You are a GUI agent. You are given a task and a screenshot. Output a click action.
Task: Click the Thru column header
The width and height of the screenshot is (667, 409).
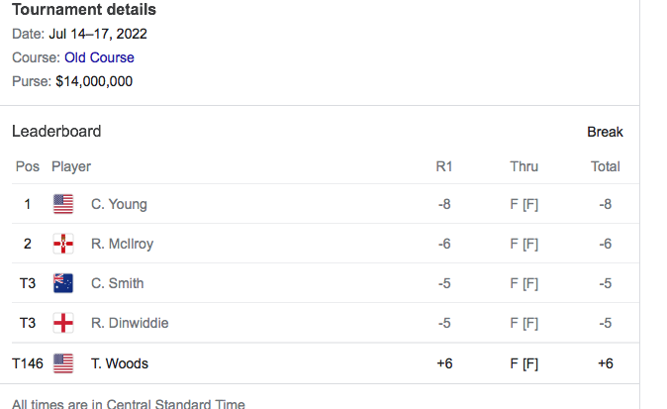point(524,166)
